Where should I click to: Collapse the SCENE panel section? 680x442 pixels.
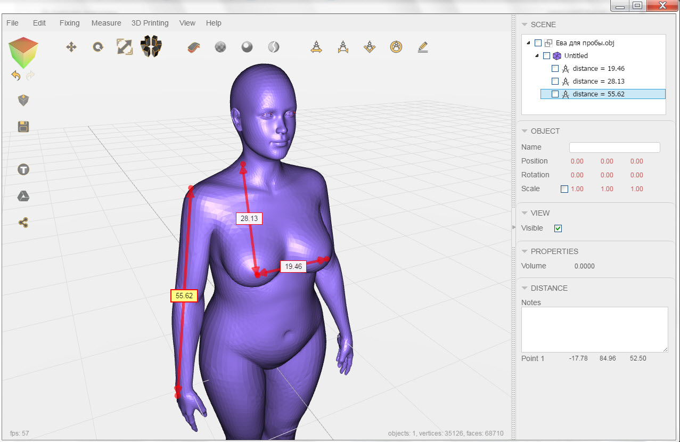coord(525,24)
